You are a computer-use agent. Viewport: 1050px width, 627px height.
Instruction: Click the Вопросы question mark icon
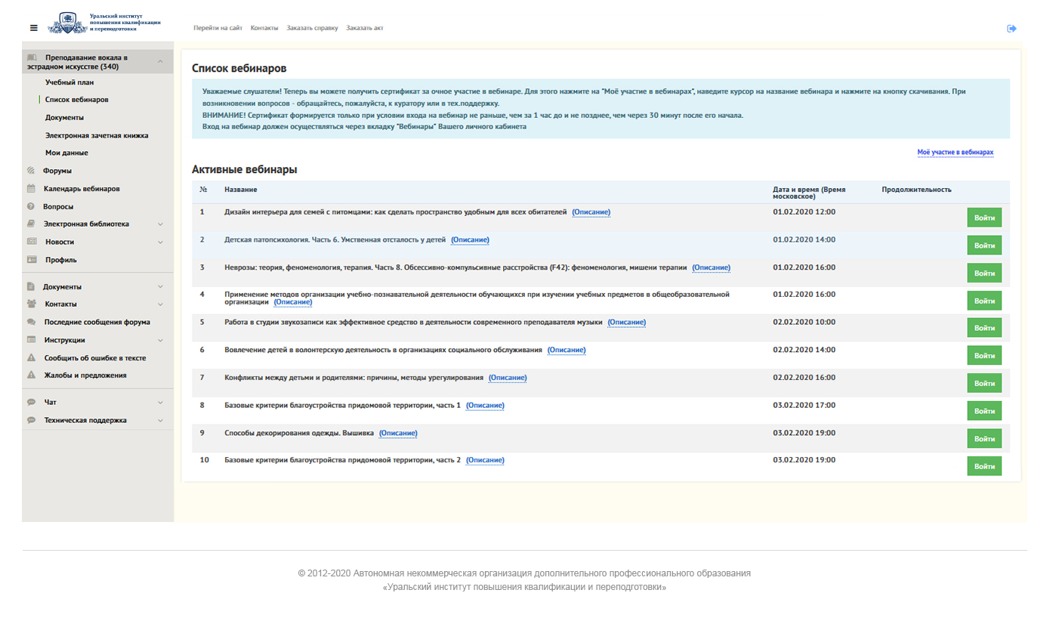coord(31,206)
